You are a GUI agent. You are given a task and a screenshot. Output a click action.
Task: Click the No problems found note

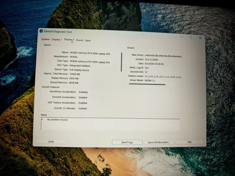click(x=57, y=120)
